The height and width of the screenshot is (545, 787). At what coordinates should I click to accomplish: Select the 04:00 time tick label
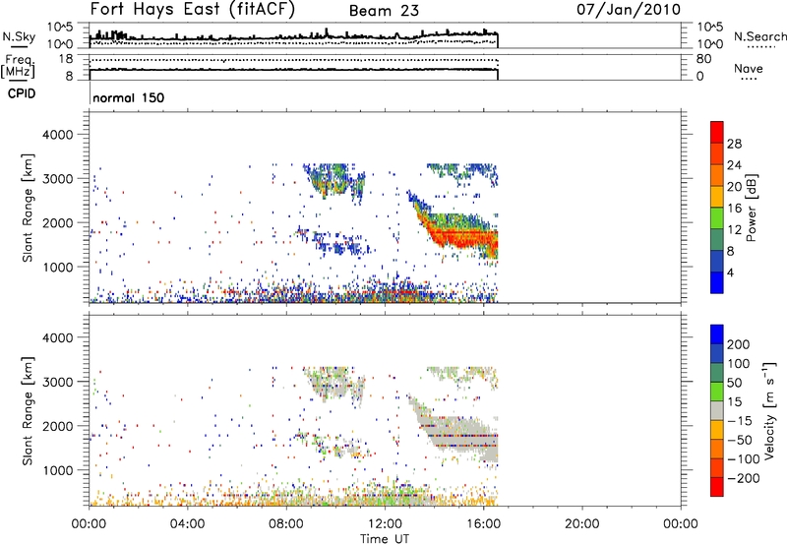click(187, 524)
